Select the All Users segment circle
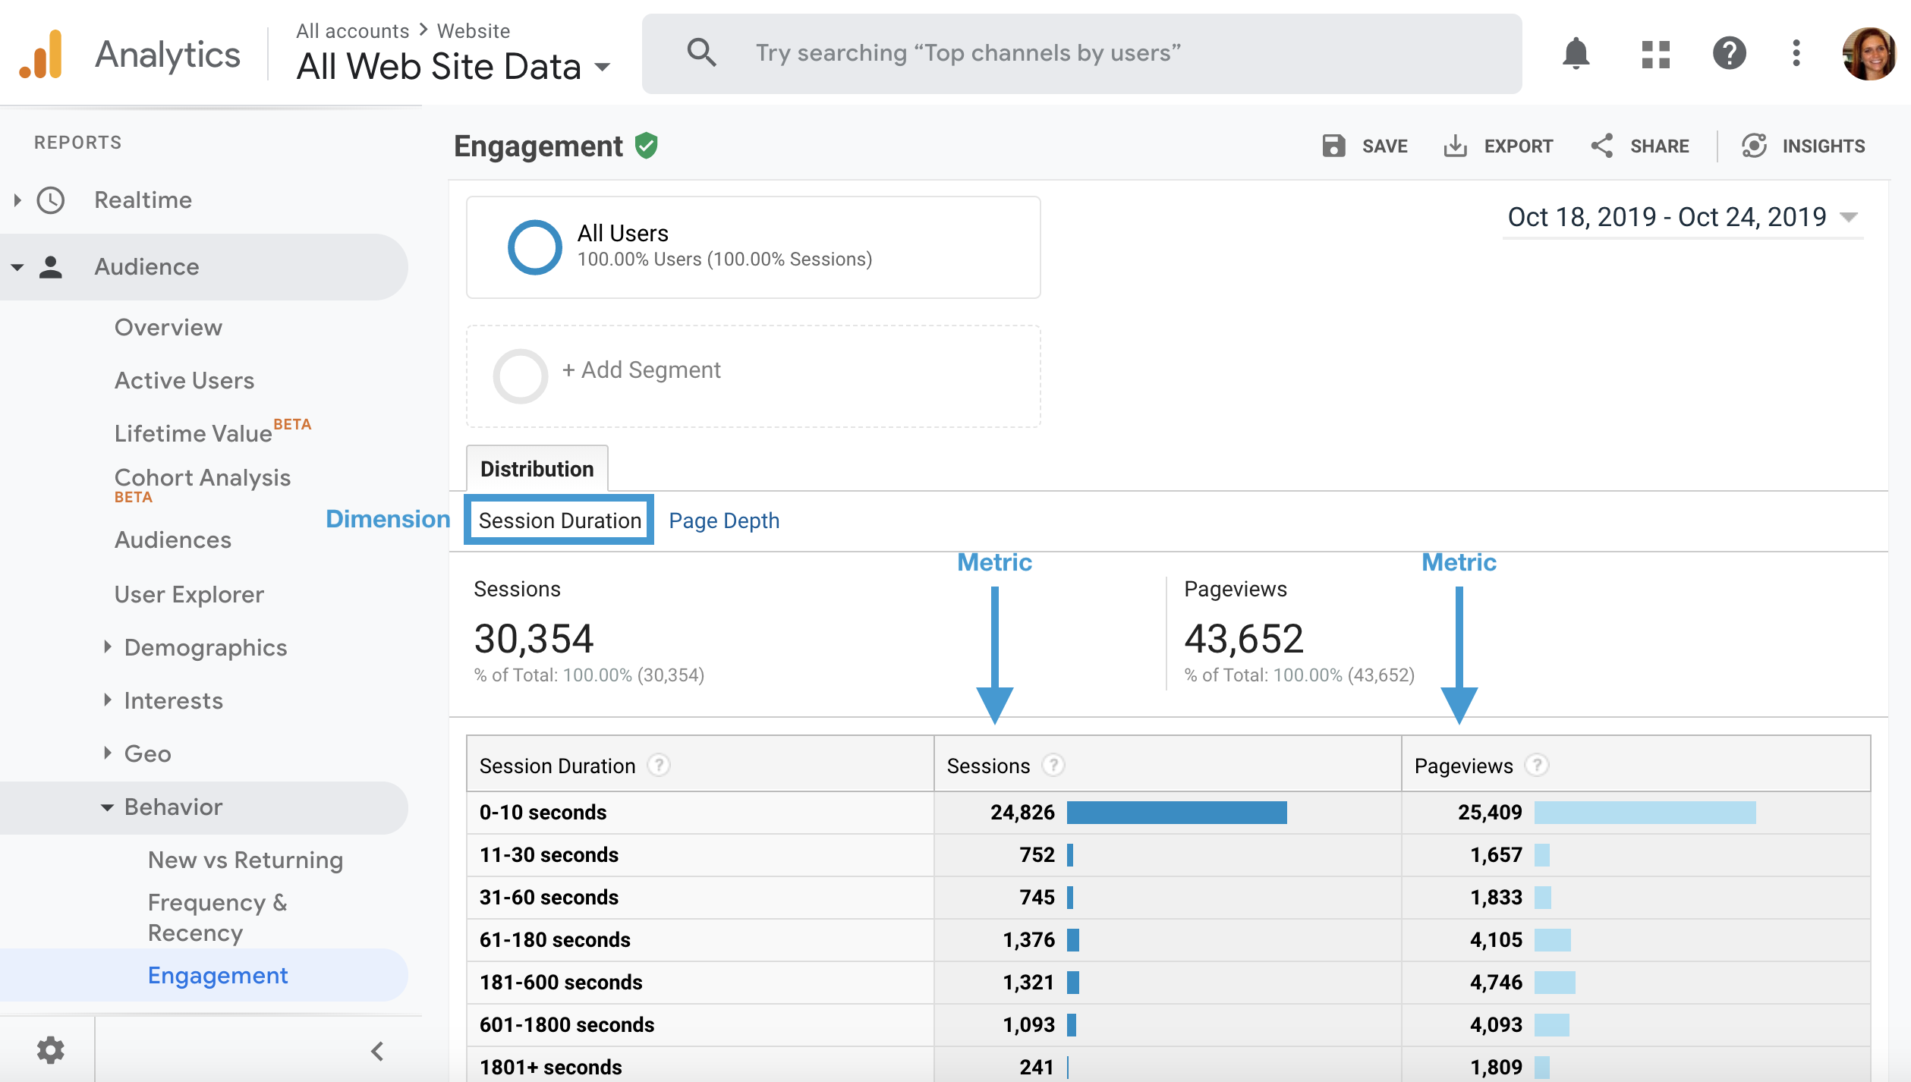 tap(534, 247)
